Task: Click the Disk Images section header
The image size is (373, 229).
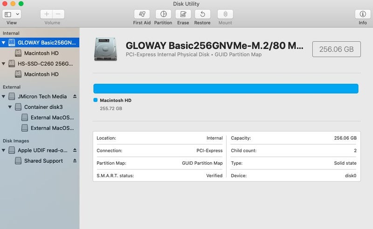Action: coord(16,141)
